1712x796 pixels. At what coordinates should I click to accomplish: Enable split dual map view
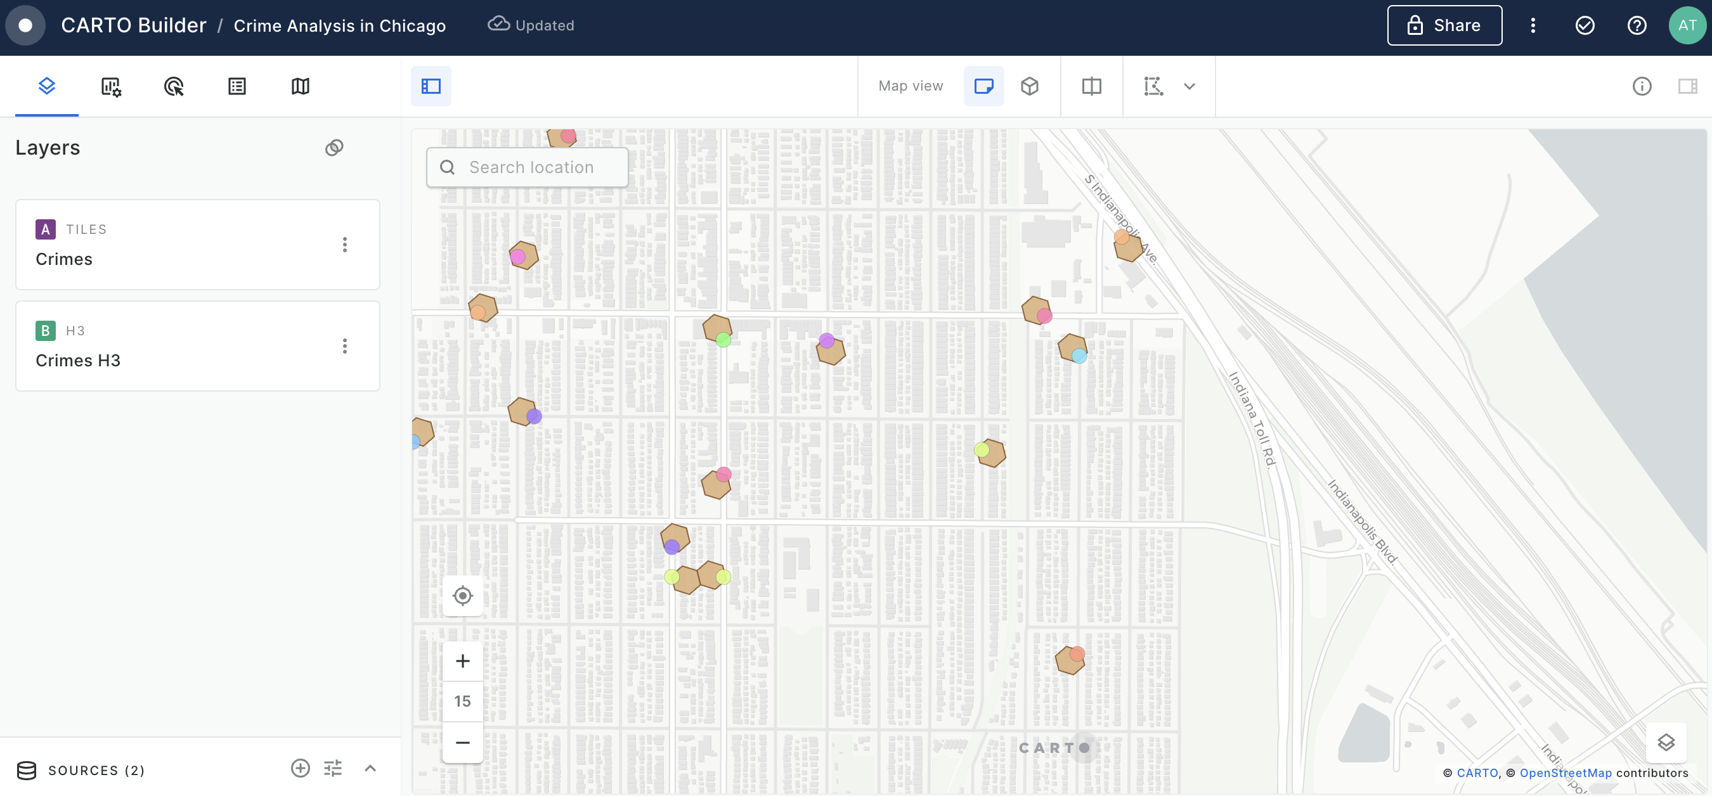(x=1091, y=86)
